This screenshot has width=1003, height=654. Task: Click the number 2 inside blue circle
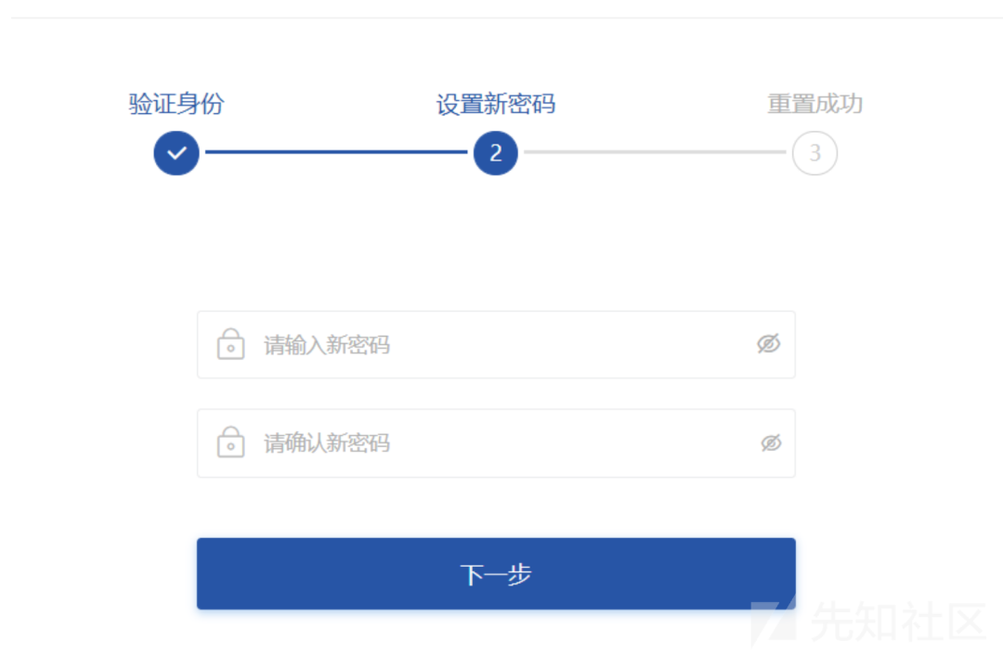coord(496,153)
